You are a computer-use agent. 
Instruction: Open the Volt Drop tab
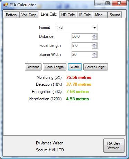(x=29, y=15)
